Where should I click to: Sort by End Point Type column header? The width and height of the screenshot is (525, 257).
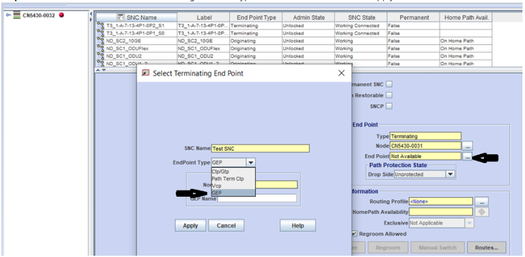pos(256,17)
